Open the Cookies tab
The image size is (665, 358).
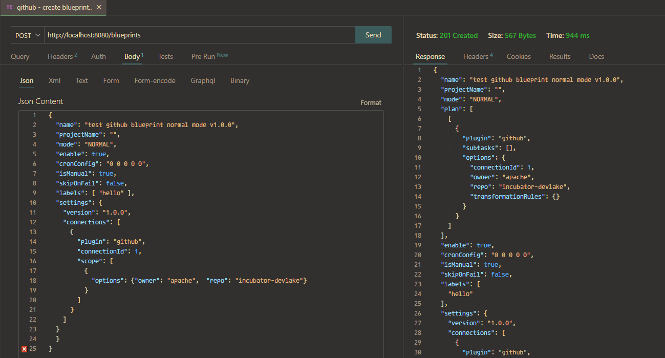pos(519,56)
